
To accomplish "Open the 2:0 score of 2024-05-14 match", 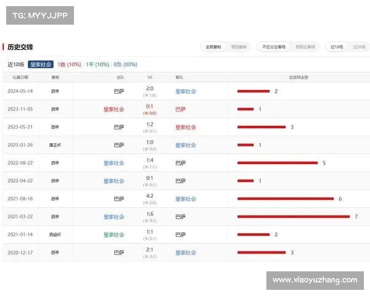I will coord(149,88).
